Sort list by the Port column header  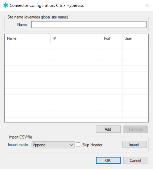point(112,38)
